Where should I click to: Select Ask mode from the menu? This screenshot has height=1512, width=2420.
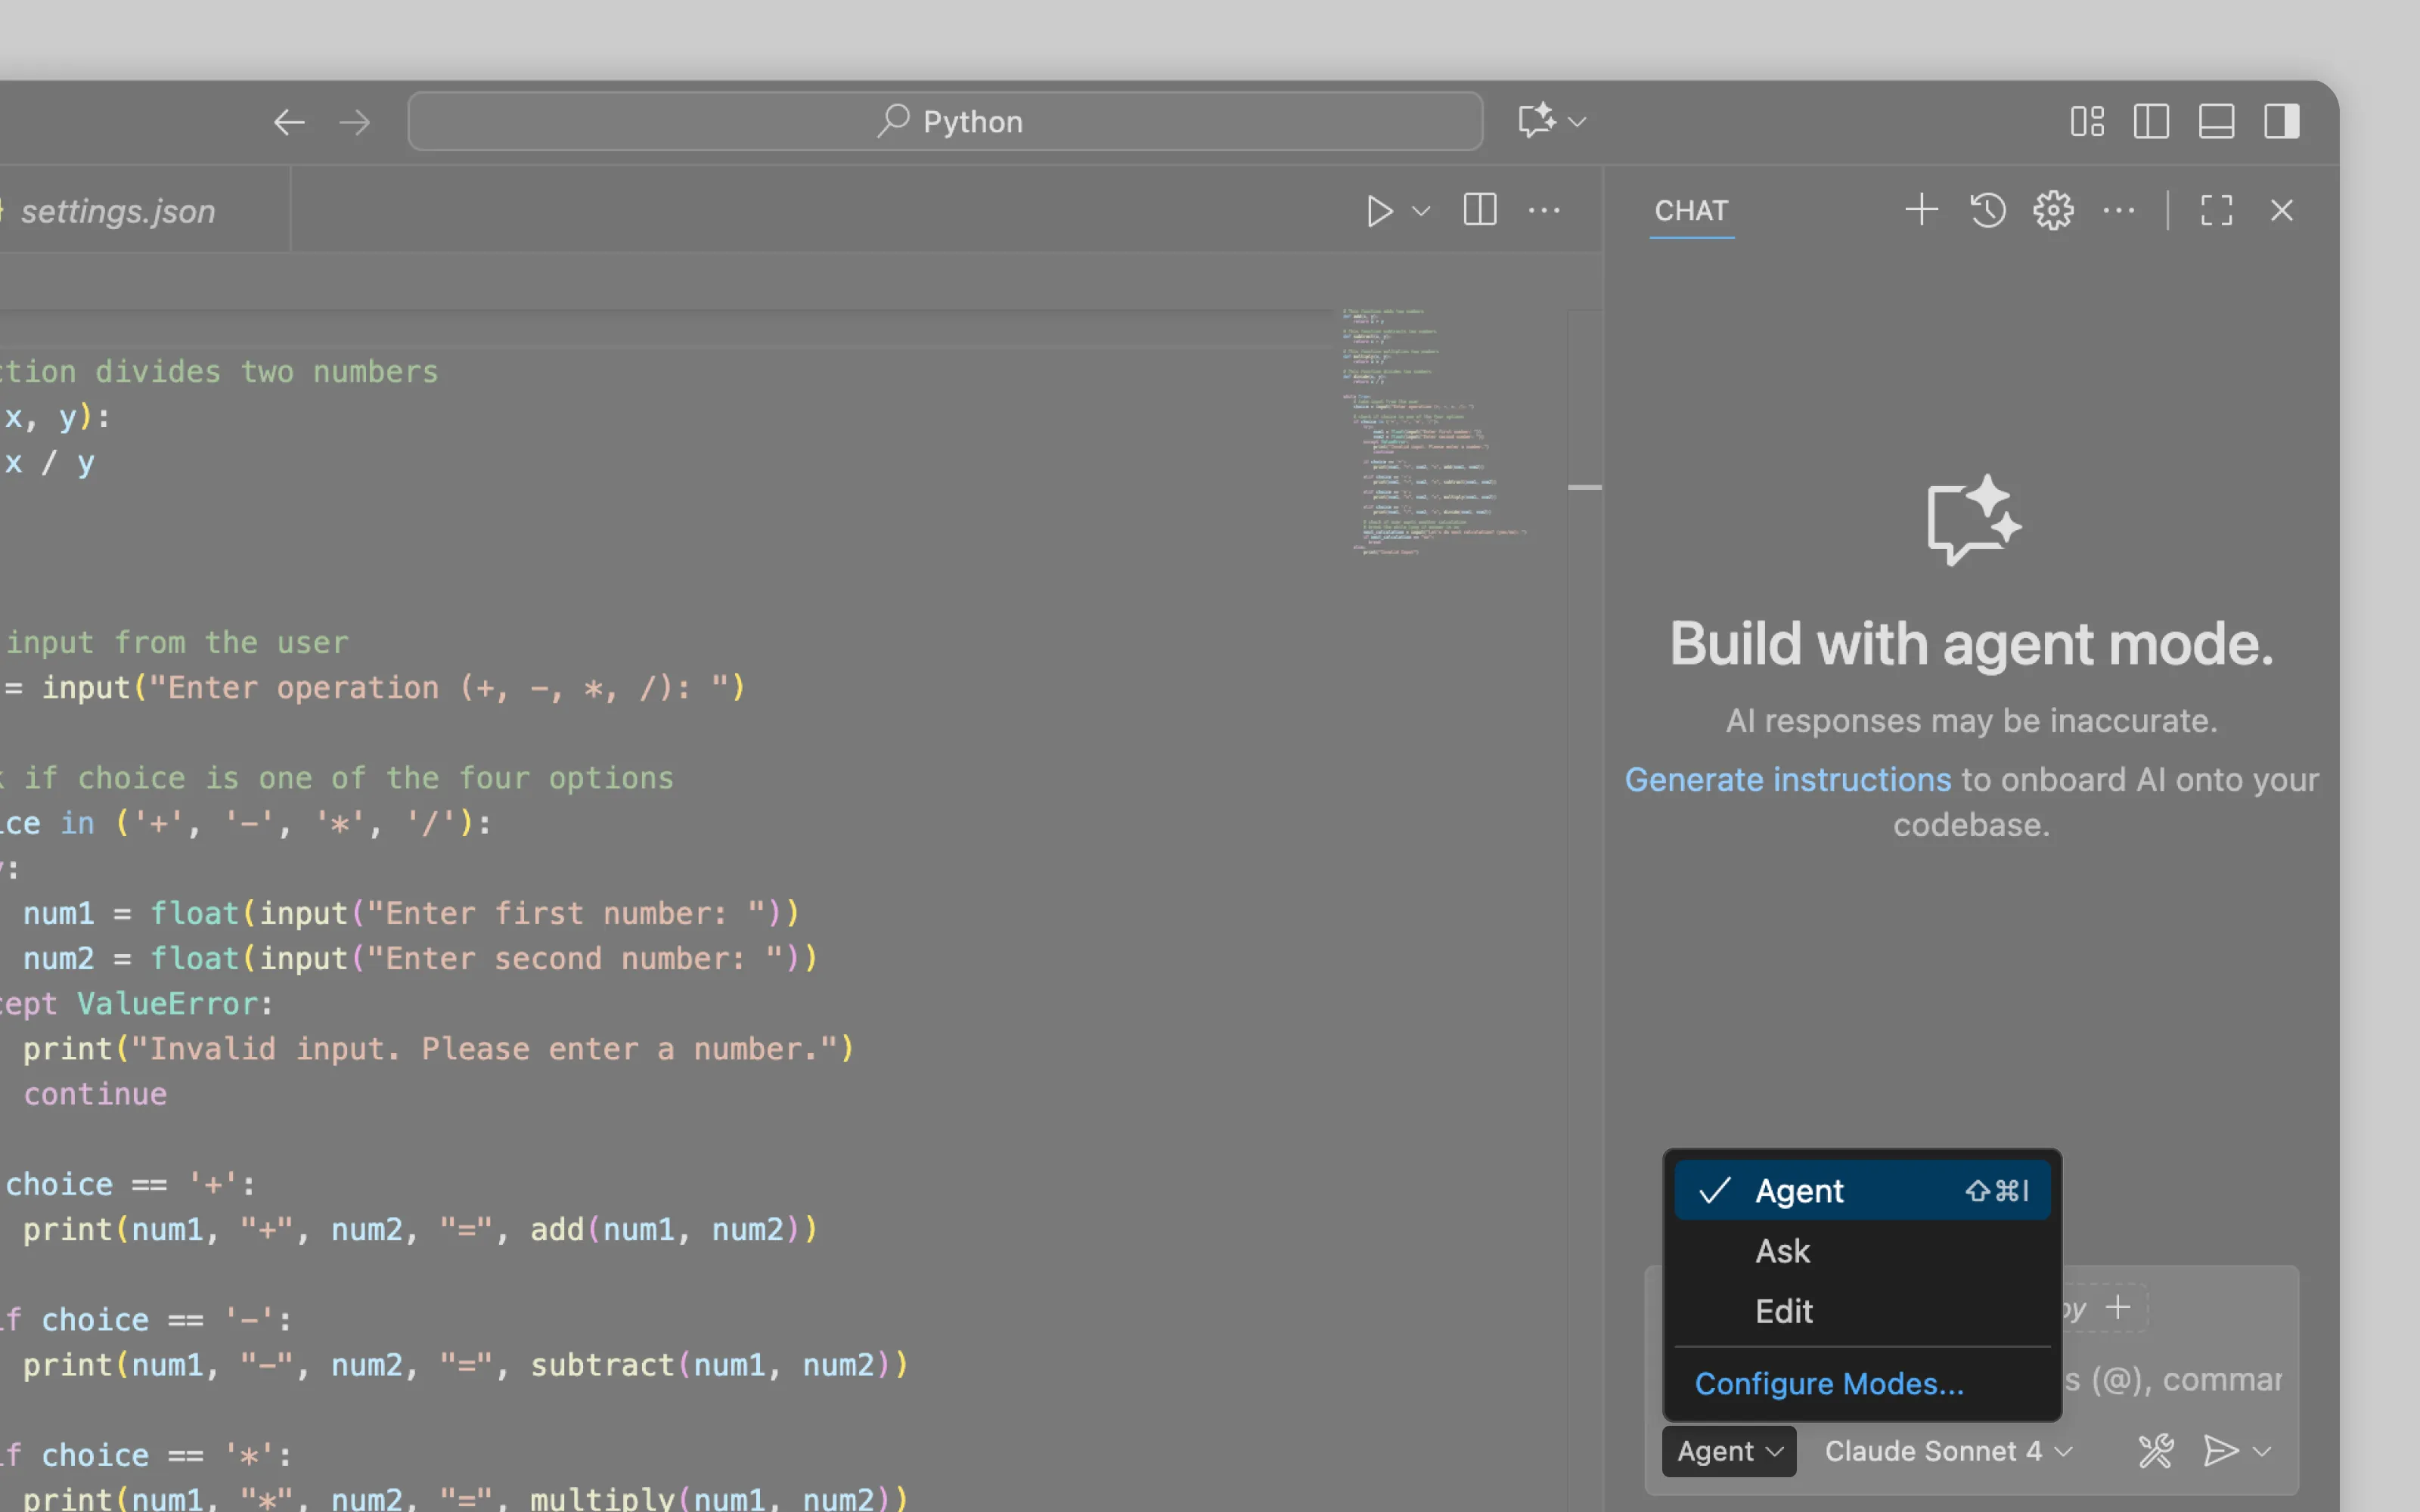click(x=1782, y=1251)
